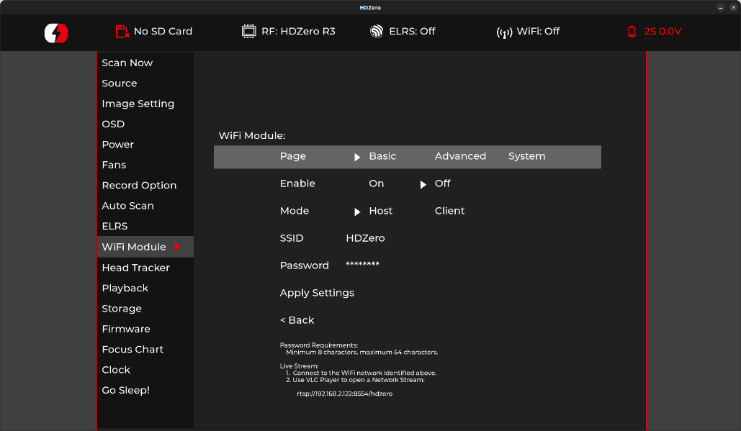This screenshot has width=741, height=431.
Task: Open the Image Setting menu
Action: tap(138, 104)
